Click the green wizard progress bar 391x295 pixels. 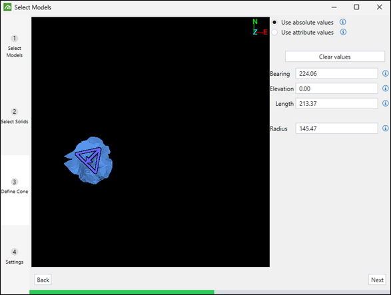122,292
